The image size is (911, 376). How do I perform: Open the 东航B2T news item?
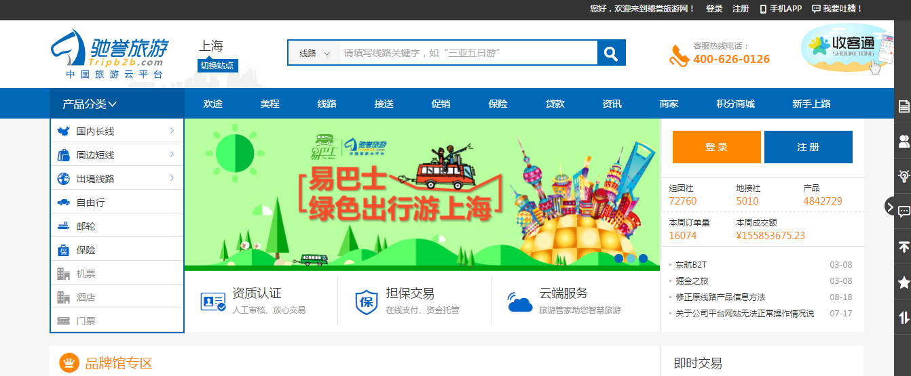[x=691, y=265]
